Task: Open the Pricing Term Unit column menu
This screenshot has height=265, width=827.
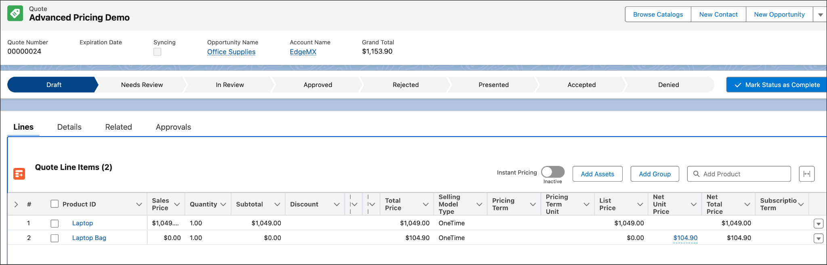Action: 586,204
